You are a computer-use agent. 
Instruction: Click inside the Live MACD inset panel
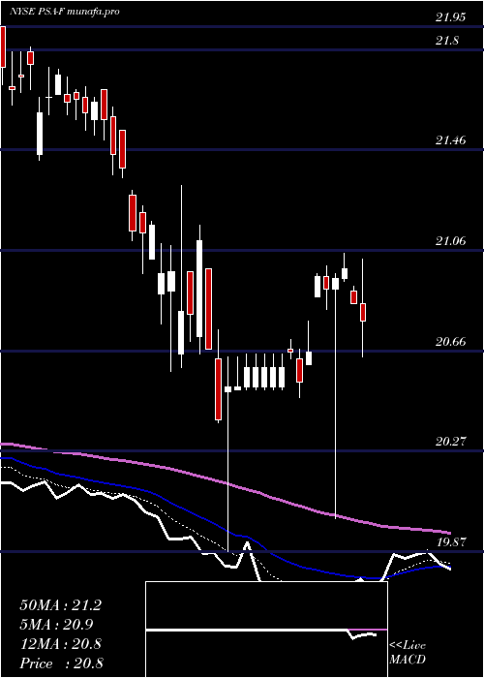[x=266, y=630]
